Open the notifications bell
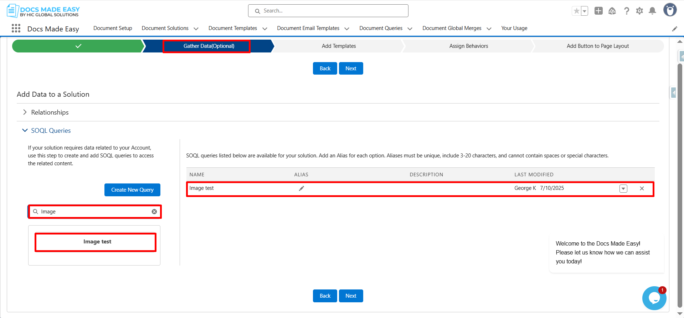 pos(652,11)
